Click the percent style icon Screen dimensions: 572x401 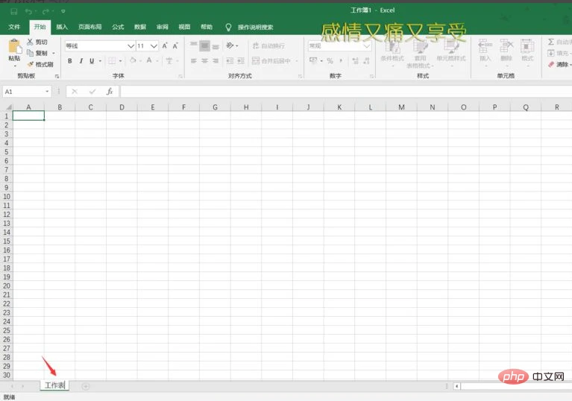point(330,60)
